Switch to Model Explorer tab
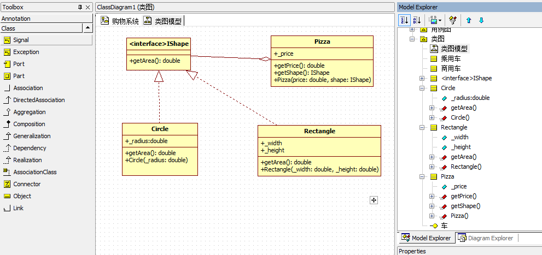Screen dimensions: 542x255 click(426, 238)
